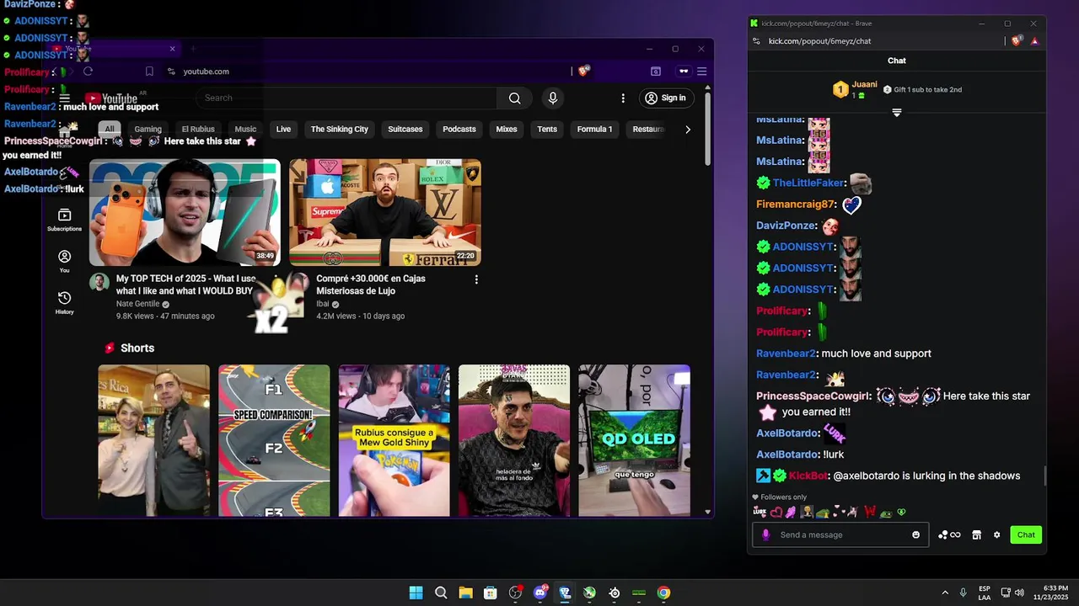Viewport: 1079px width, 606px height.
Task: Select the Live filter chip
Action: click(x=283, y=130)
